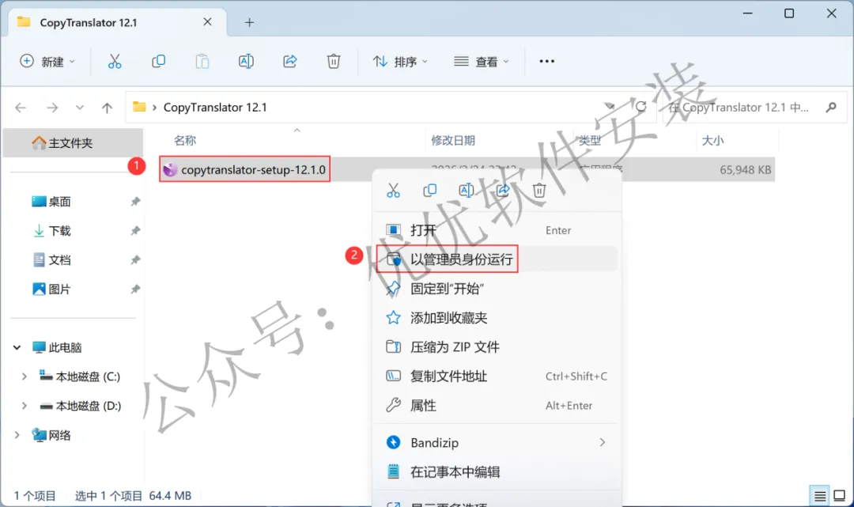Open the 排序 (Sort) dropdown
854x507 pixels.
pyautogui.click(x=400, y=62)
